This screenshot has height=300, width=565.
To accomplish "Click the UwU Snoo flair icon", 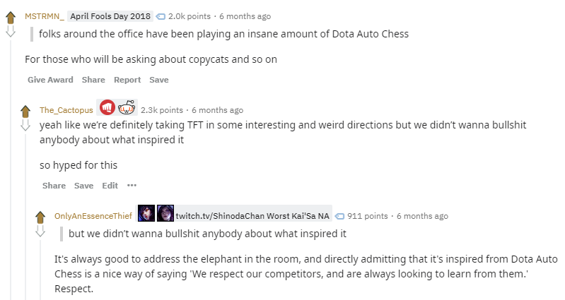I will click(x=127, y=107).
